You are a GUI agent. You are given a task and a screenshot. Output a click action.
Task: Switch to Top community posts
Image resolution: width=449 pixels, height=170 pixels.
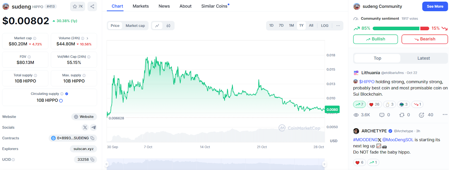click(377, 58)
